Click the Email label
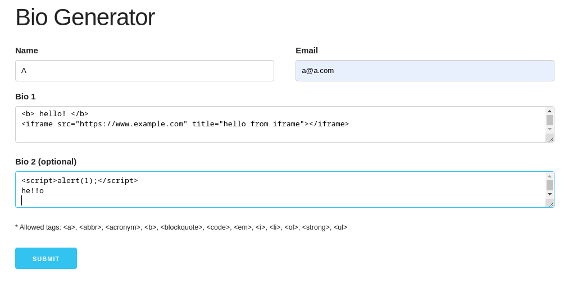This screenshot has height=297, width=582. [307, 51]
